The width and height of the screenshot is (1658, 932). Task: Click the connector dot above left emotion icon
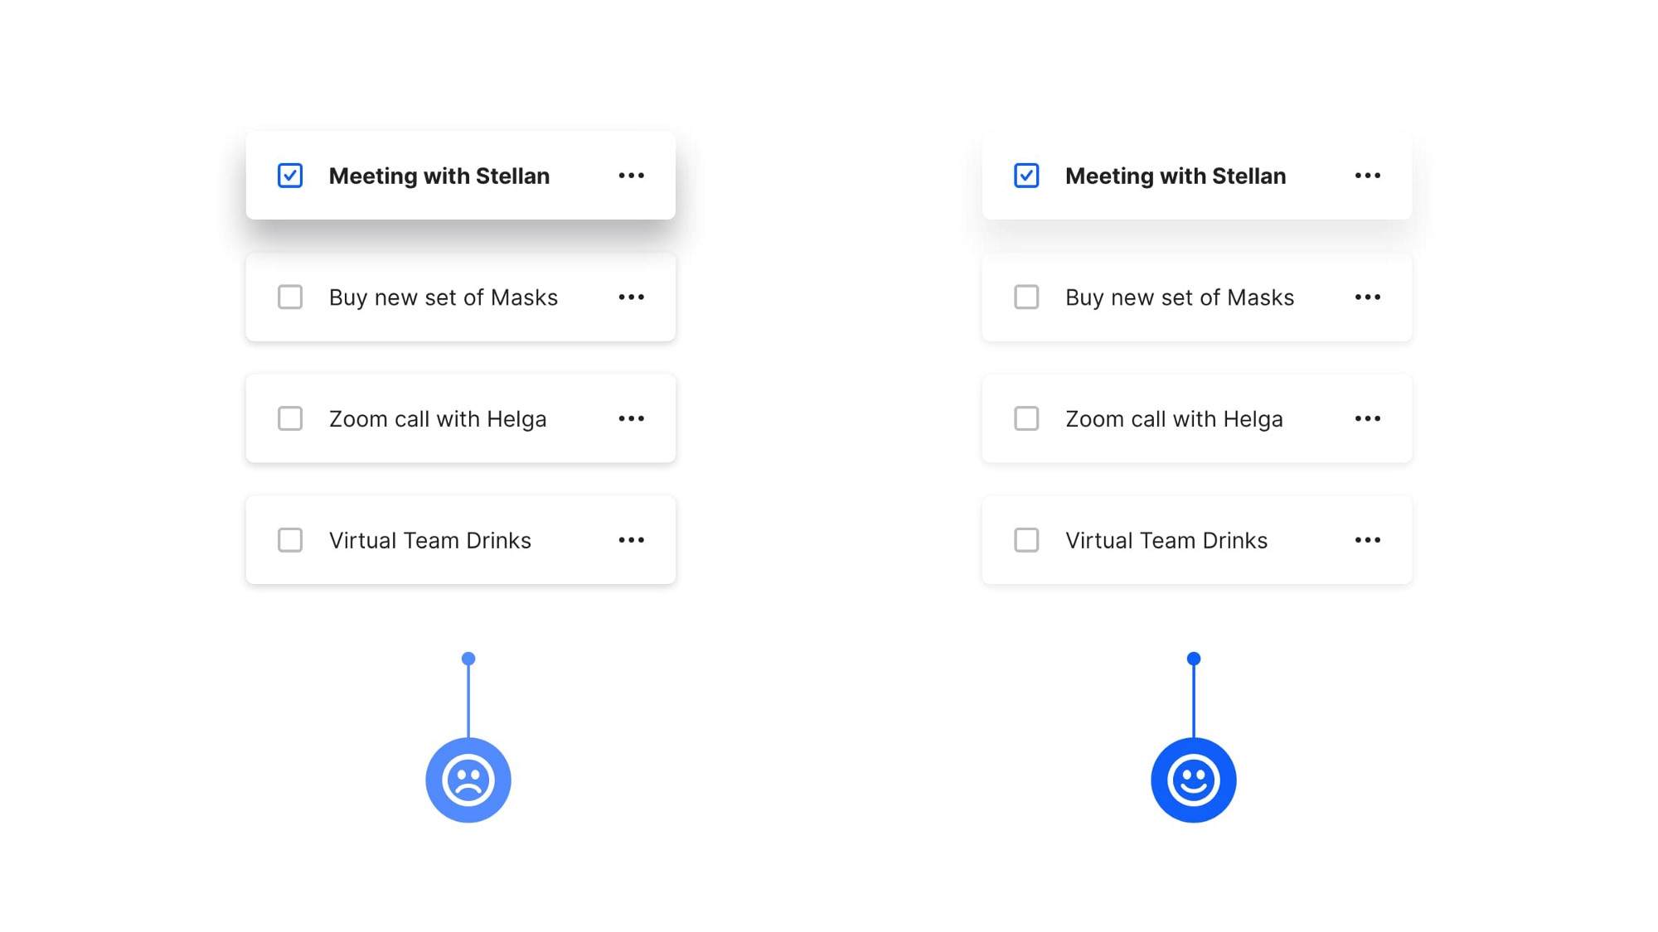pos(468,659)
